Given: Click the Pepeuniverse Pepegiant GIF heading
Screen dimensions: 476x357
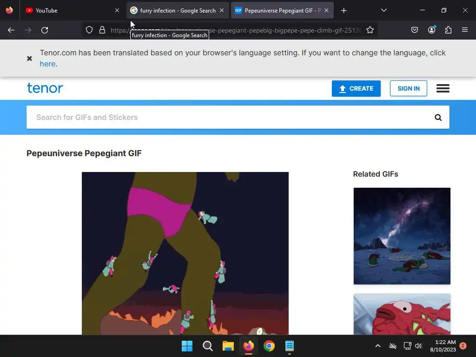Looking at the screenshot, I should click(x=84, y=153).
